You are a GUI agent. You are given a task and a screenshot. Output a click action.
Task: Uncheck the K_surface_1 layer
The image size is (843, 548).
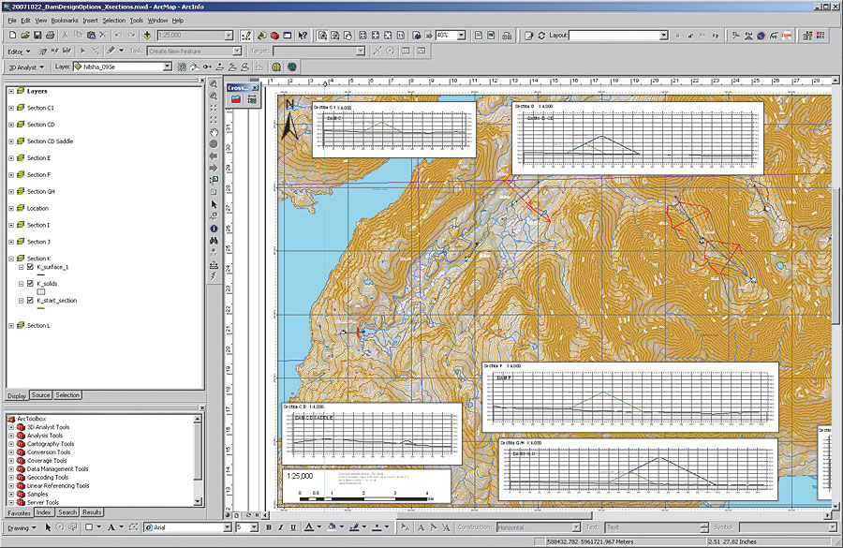click(x=31, y=267)
